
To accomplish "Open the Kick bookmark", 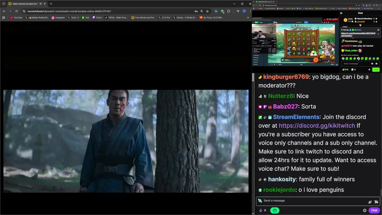I will 86,18.
